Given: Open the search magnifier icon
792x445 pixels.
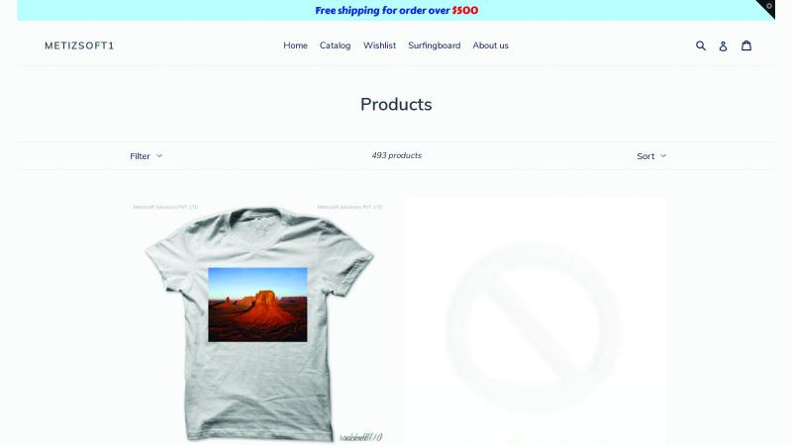Looking at the screenshot, I should coord(701,45).
